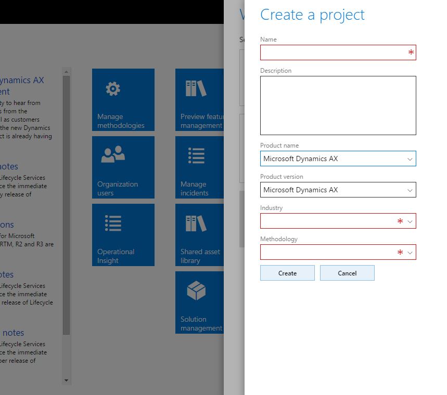This screenshot has height=395, width=447.
Task: Click the Preview feature management books icon
Action: coord(196,89)
